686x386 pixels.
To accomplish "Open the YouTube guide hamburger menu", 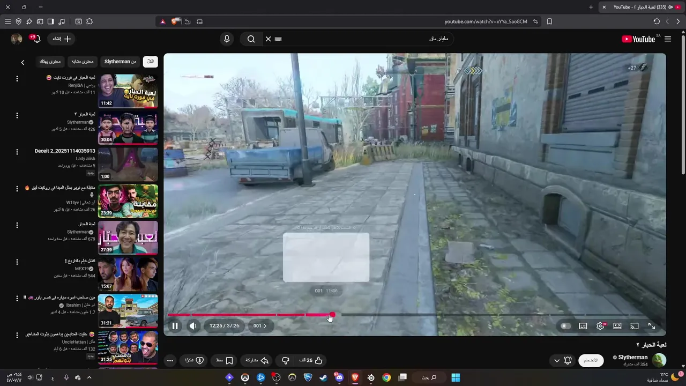I will (668, 39).
